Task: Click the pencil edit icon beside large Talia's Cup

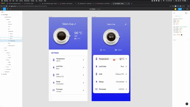Action: pos(75,24)
